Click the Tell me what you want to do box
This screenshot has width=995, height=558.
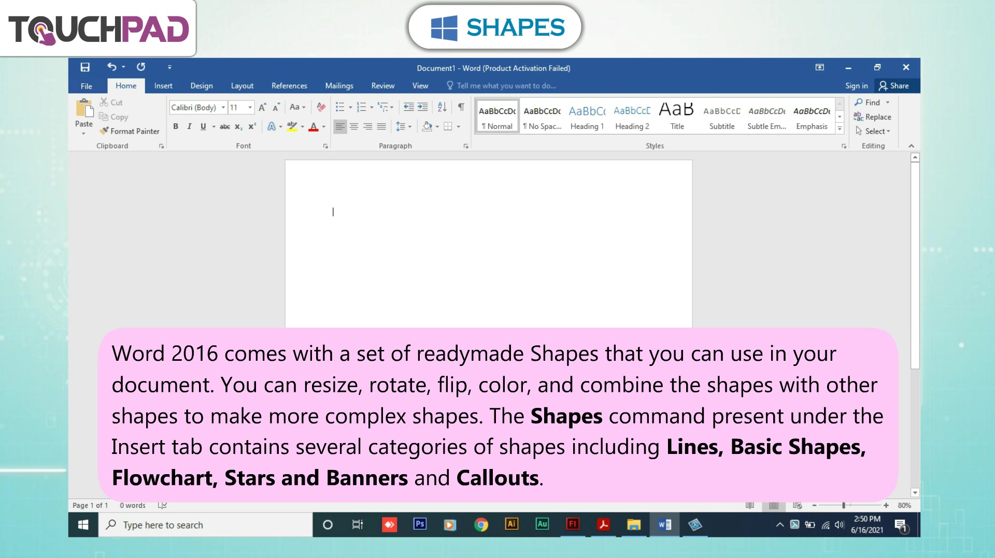[501, 86]
